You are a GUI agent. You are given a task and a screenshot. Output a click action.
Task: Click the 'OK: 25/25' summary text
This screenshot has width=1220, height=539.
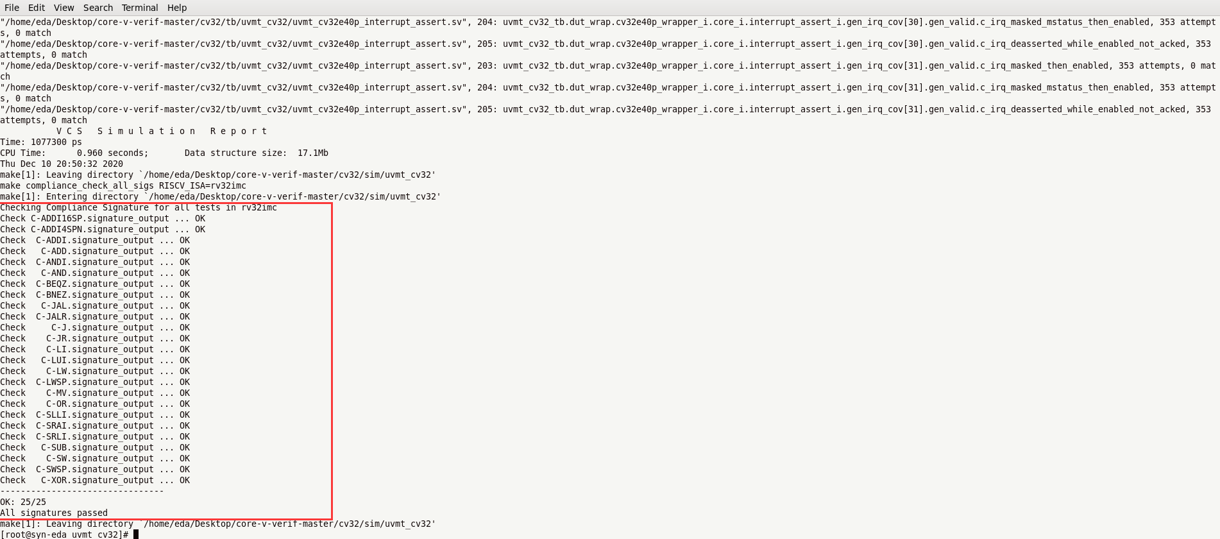(23, 502)
